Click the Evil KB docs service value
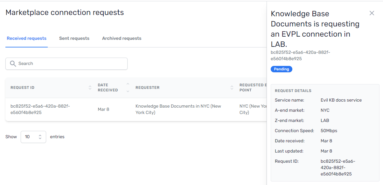 pos(341,100)
